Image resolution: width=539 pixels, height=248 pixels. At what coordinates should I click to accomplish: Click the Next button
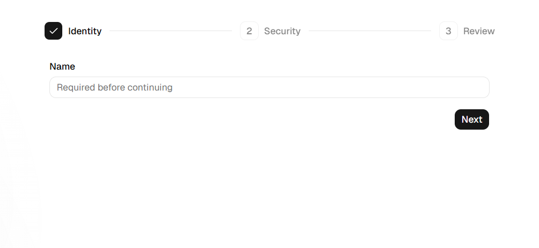pyautogui.click(x=471, y=119)
